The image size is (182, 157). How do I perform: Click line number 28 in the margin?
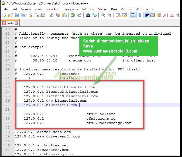click(x=8, y=110)
